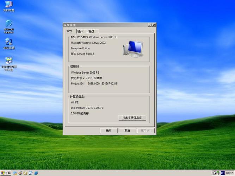Click the WinPE text

click(75, 102)
